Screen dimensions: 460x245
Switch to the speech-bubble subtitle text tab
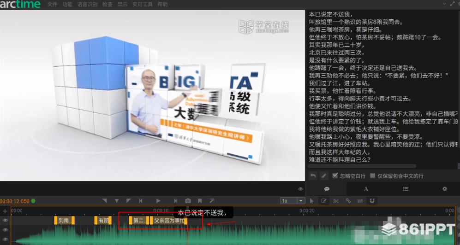click(x=327, y=189)
